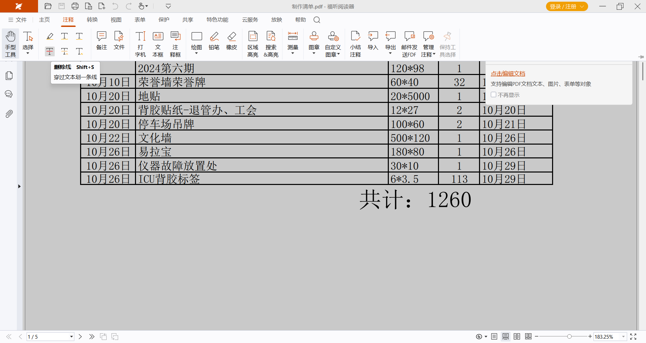646x343 pixels.
Task: Toggle continuous page view mode
Action: [x=505, y=337]
